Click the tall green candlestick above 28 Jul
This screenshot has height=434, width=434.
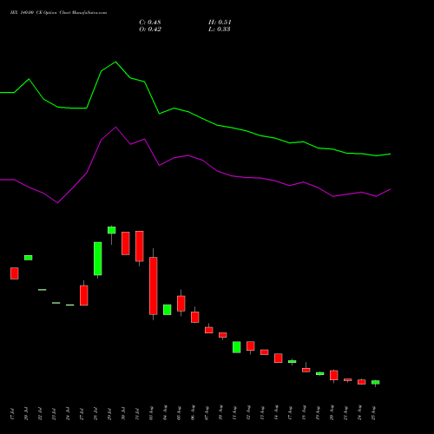(x=98, y=259)
